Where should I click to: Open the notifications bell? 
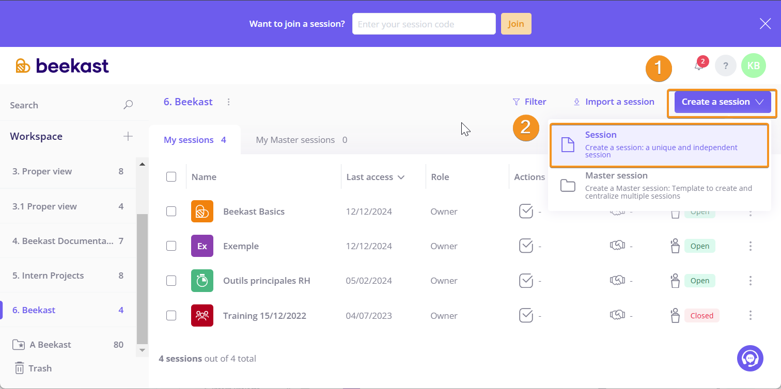click(699, 66)
